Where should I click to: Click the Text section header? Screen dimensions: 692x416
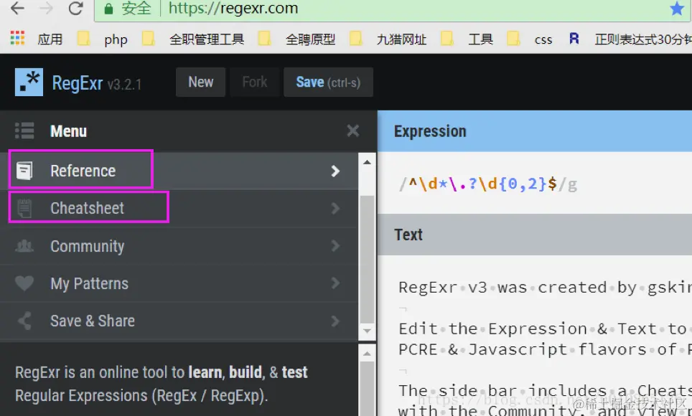535,235
